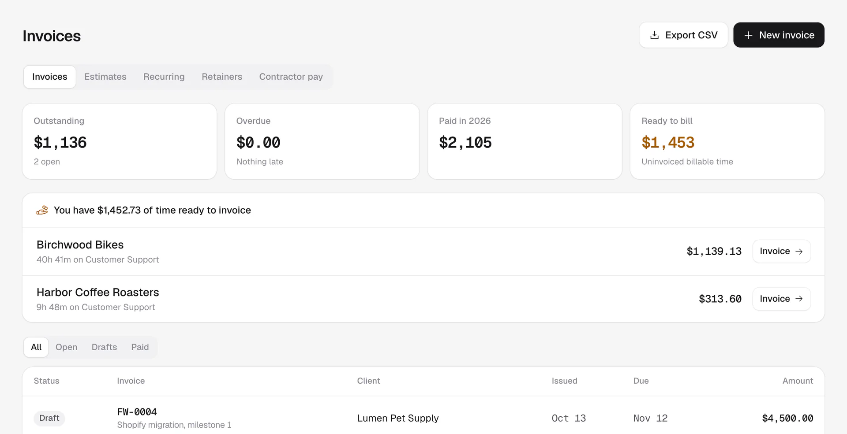The image size is (847, 434).
Task: Click the plus icon in New invoice
Action: 748,35
